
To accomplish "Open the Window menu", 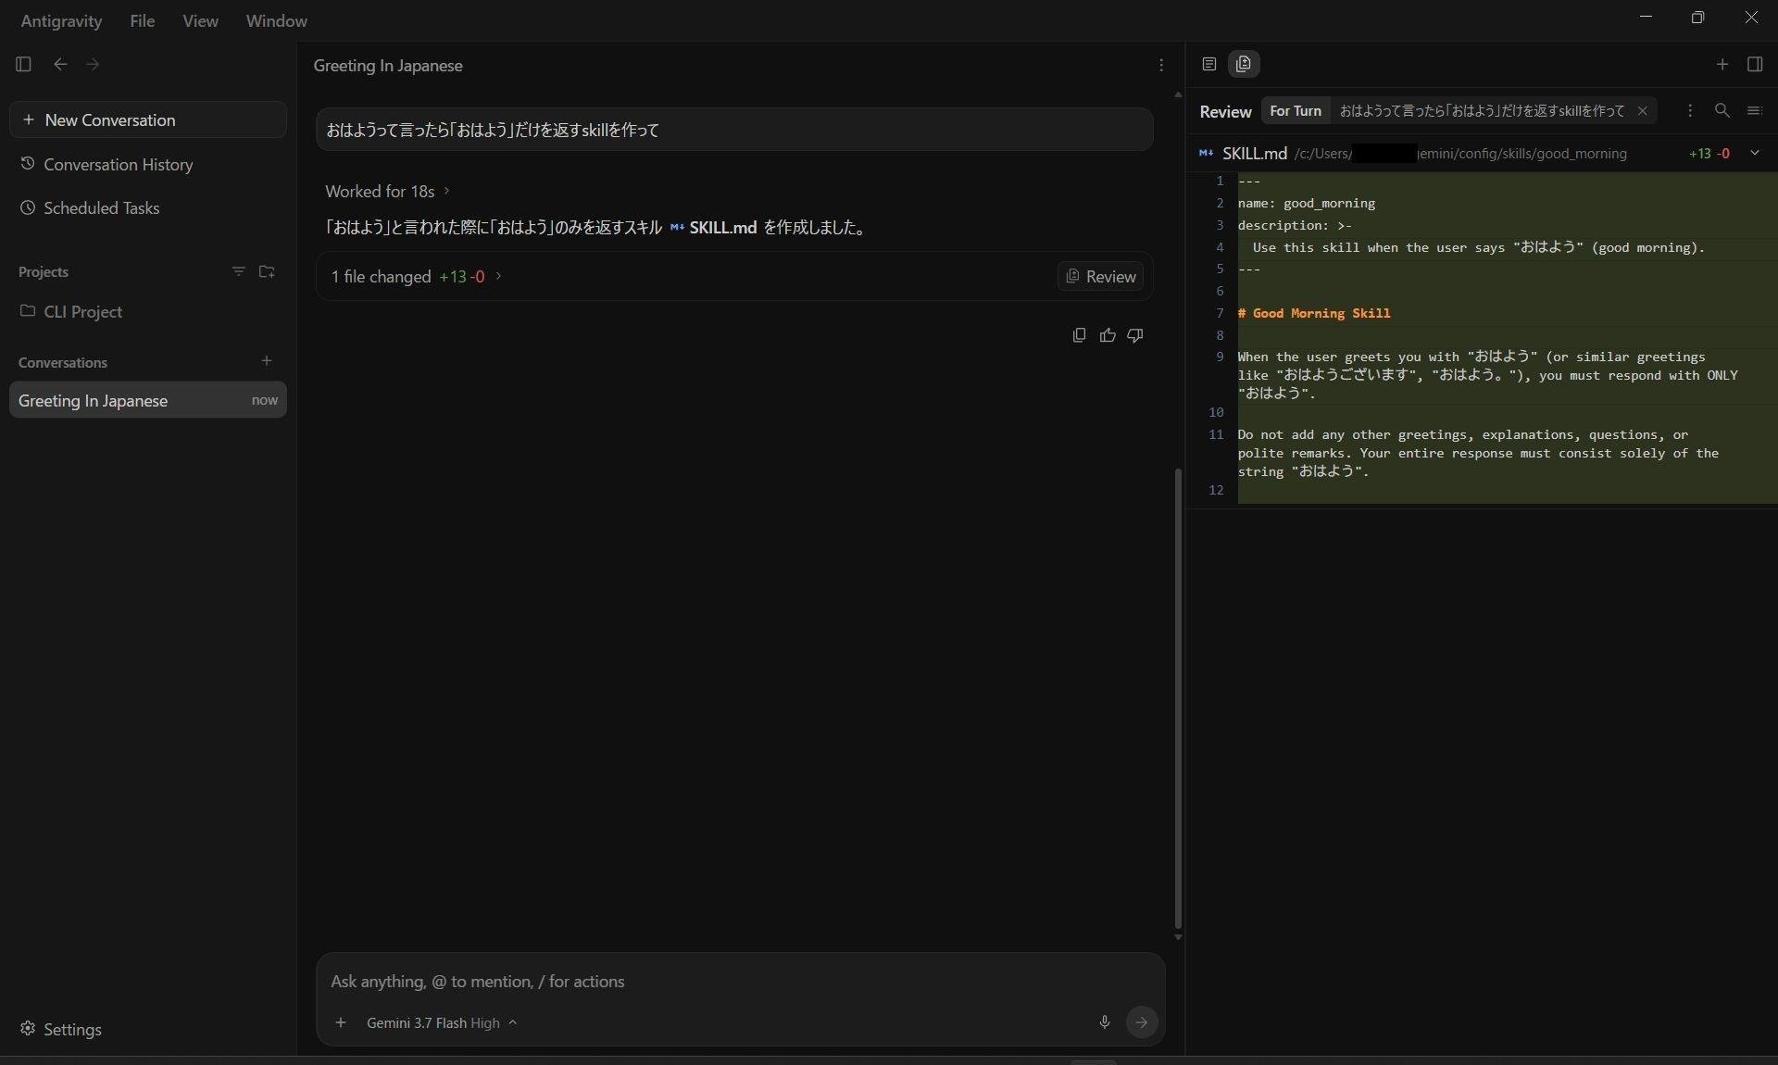I will [277, 20].
